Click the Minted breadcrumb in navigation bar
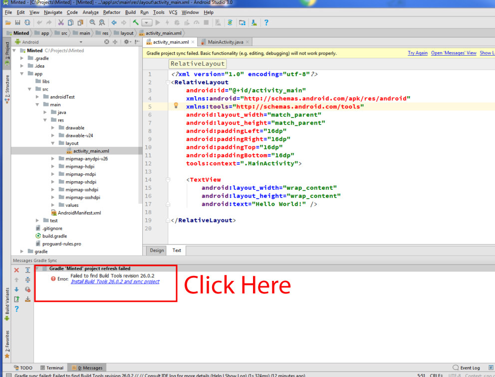The width and height of the screenshot is (495, 377). pyautogui.click(x=18, y=33)
